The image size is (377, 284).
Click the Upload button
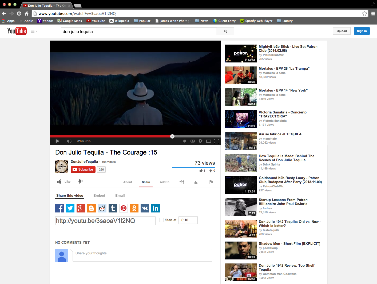342,31
